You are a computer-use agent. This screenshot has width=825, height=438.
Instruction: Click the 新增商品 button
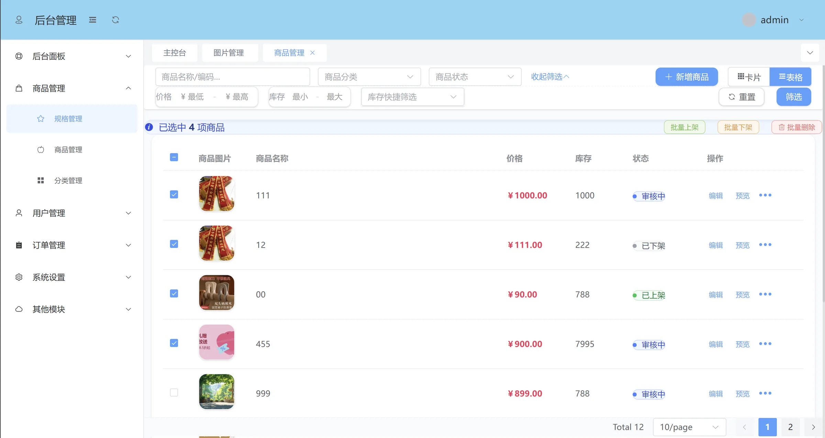[x=686, y=77]
